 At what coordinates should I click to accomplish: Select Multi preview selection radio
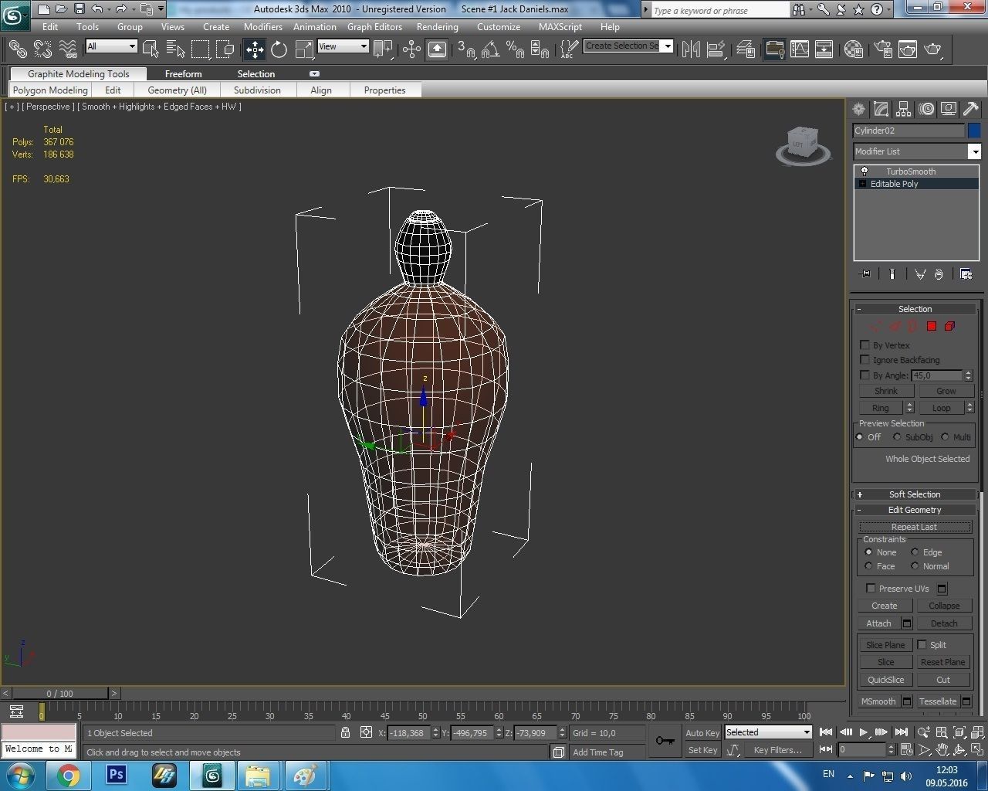coord(945,437)
